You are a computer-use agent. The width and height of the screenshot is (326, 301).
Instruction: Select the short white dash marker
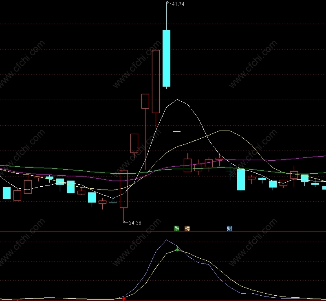(177, 131)
